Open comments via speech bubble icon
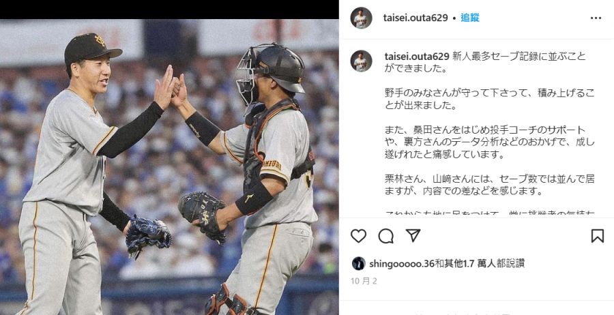The image size is (614, 315). tap(385, 236)
